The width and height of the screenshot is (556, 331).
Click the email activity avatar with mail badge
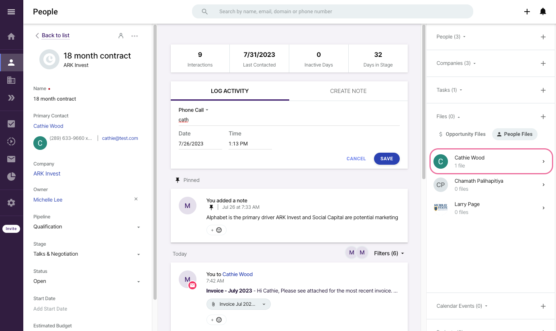click(188, 280)
